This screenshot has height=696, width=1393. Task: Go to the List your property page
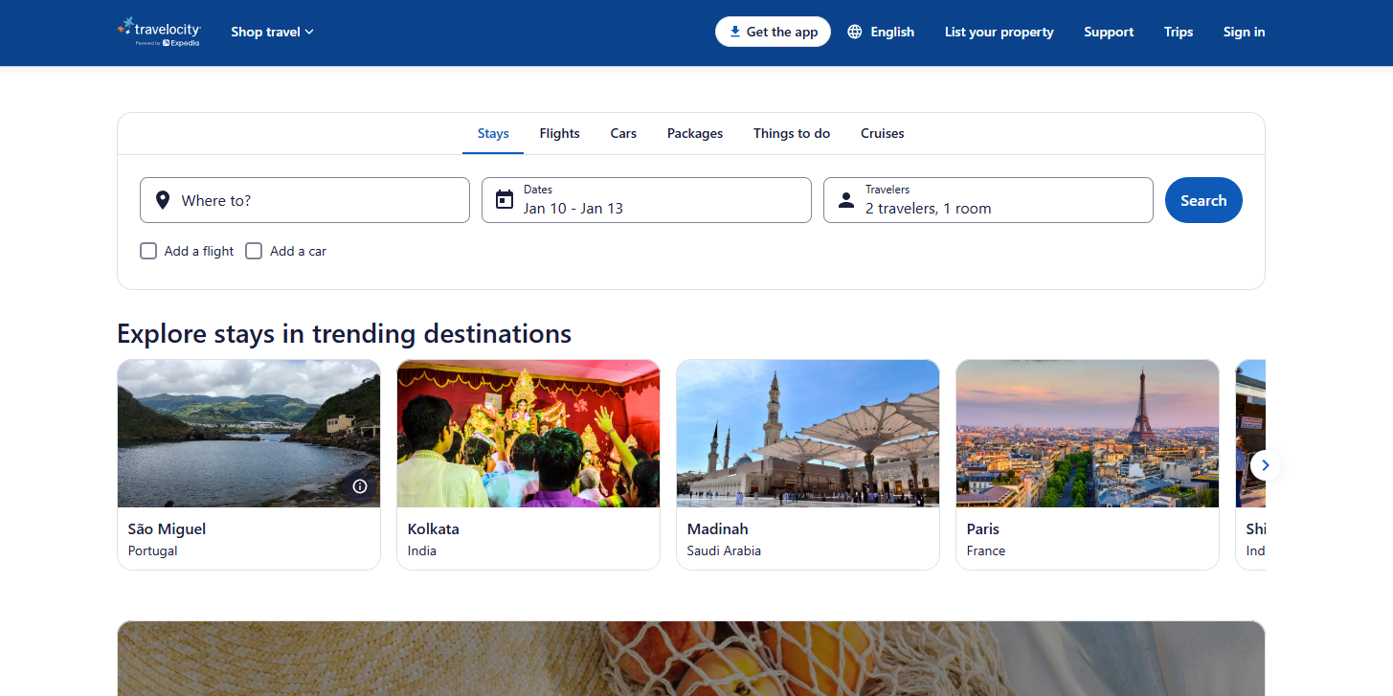coord(999,32)
